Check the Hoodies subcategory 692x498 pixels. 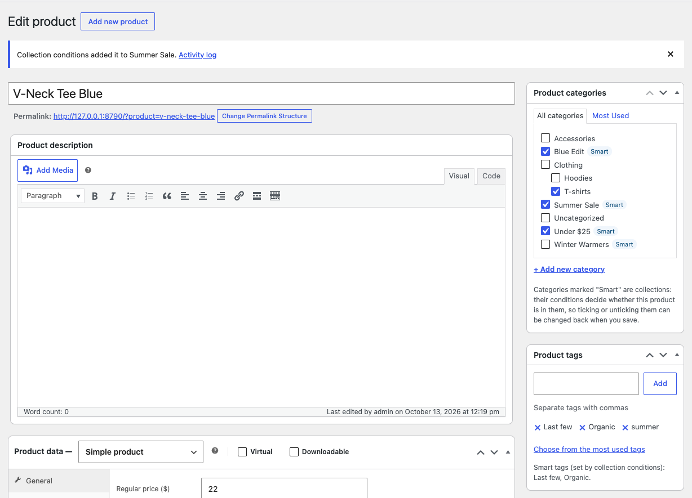556,178
